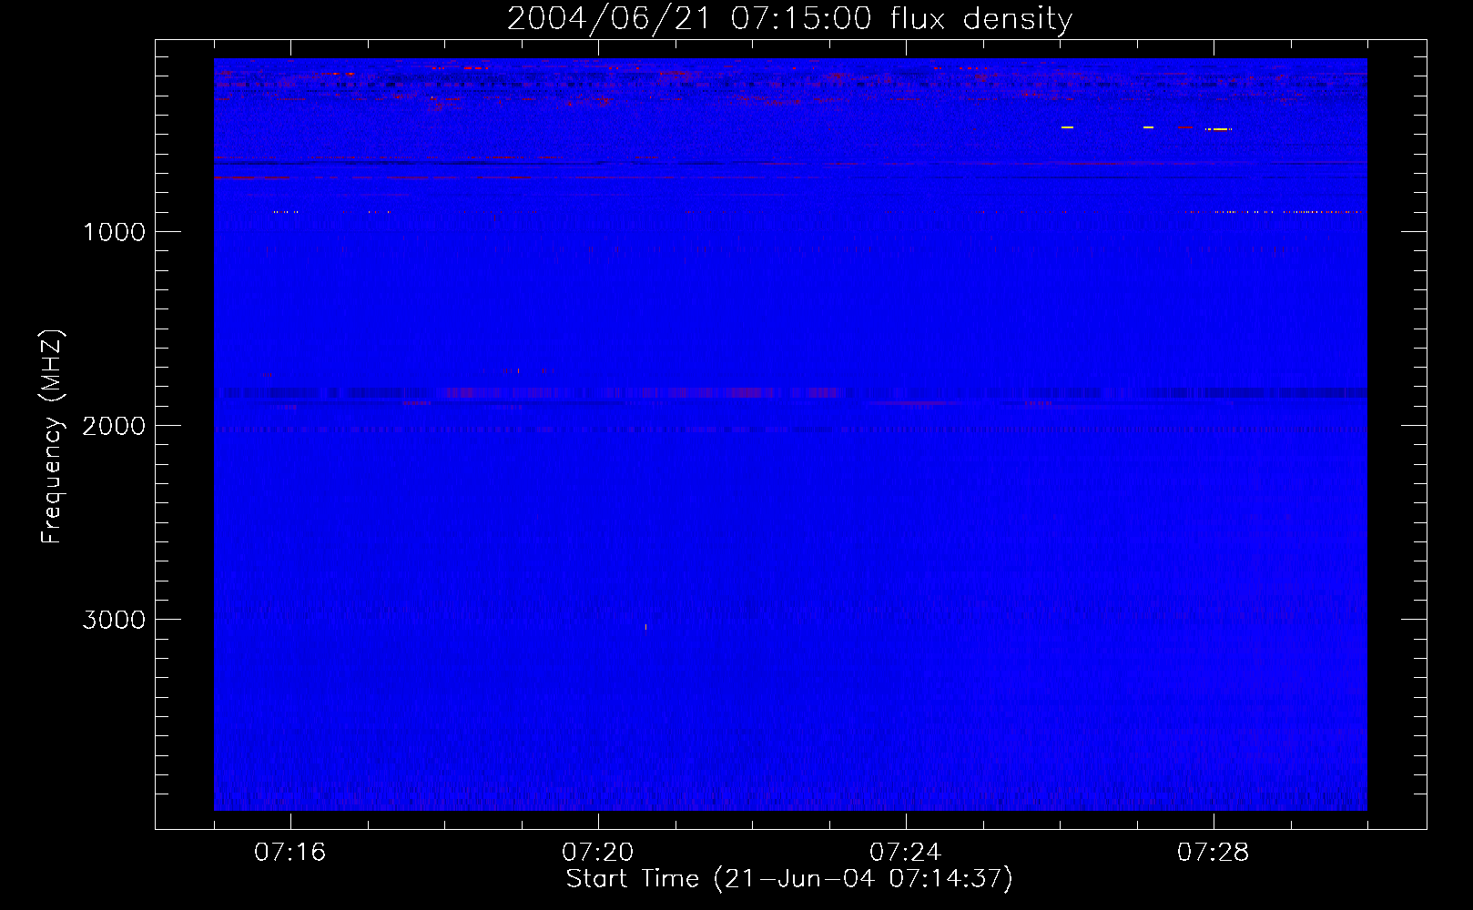The image size is (1473, 910).
Task: Click the plot title '2004/06/21 07:15:00 flux density'
Action: (x=789, y=19)
